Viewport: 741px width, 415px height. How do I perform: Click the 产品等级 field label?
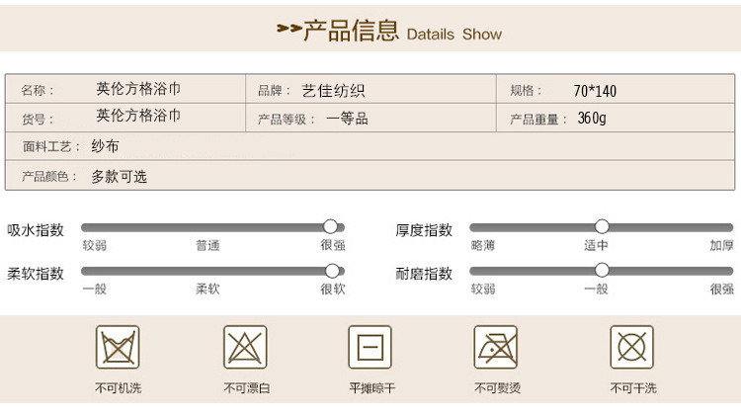coord(287,119)
